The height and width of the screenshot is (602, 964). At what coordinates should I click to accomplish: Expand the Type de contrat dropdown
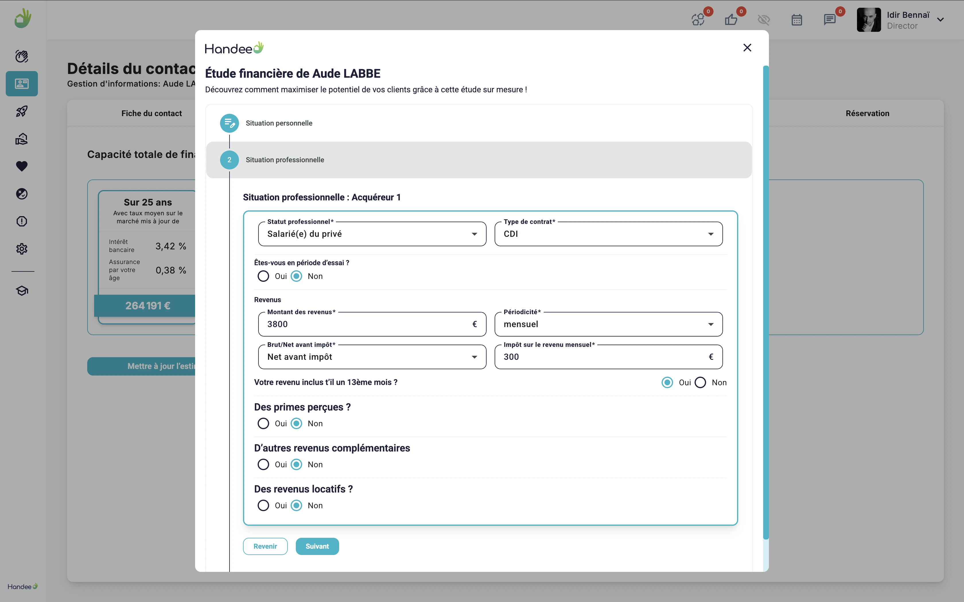(x=608, y=234)
